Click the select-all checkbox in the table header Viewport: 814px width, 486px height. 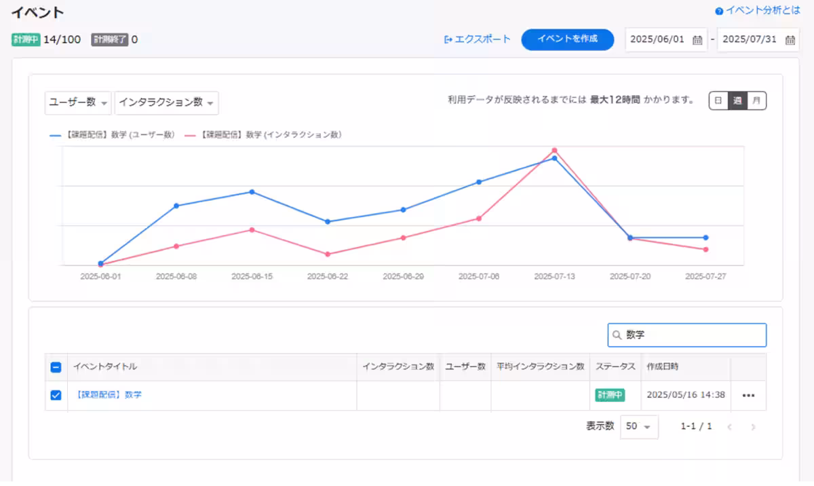(56, 367)
